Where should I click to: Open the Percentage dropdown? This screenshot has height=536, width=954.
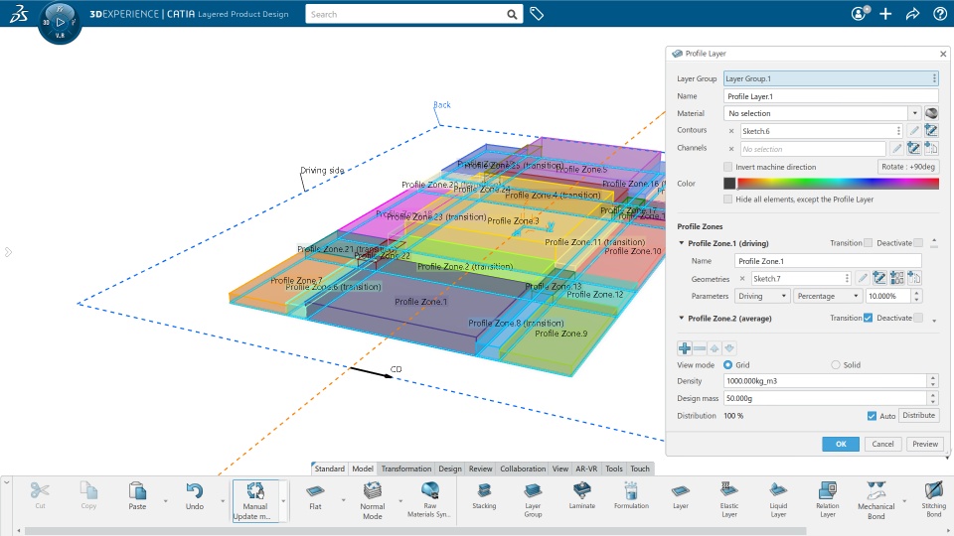(828, 296)
